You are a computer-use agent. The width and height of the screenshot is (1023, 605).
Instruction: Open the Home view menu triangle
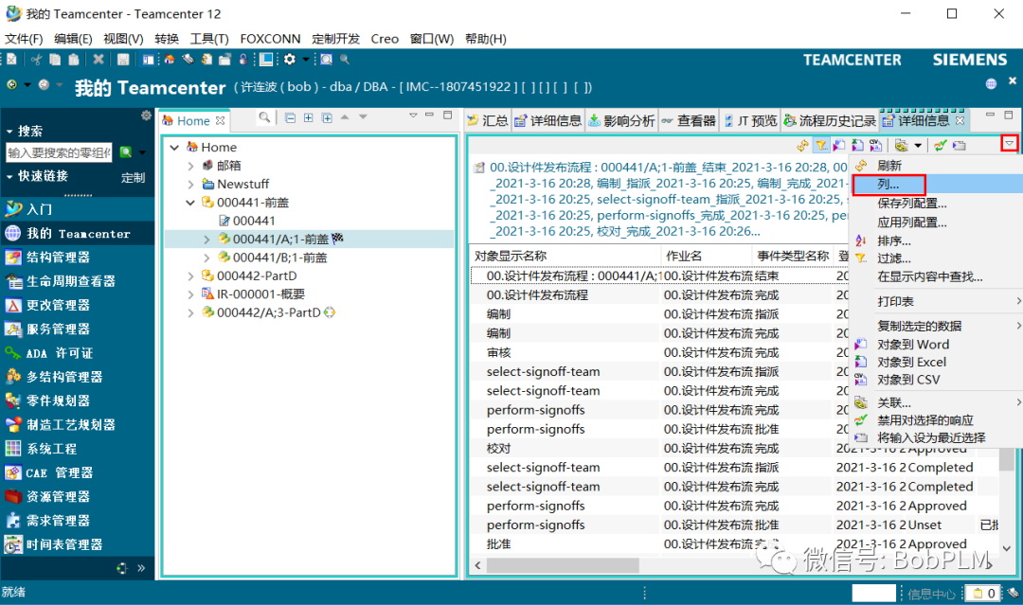coord(413,116)
